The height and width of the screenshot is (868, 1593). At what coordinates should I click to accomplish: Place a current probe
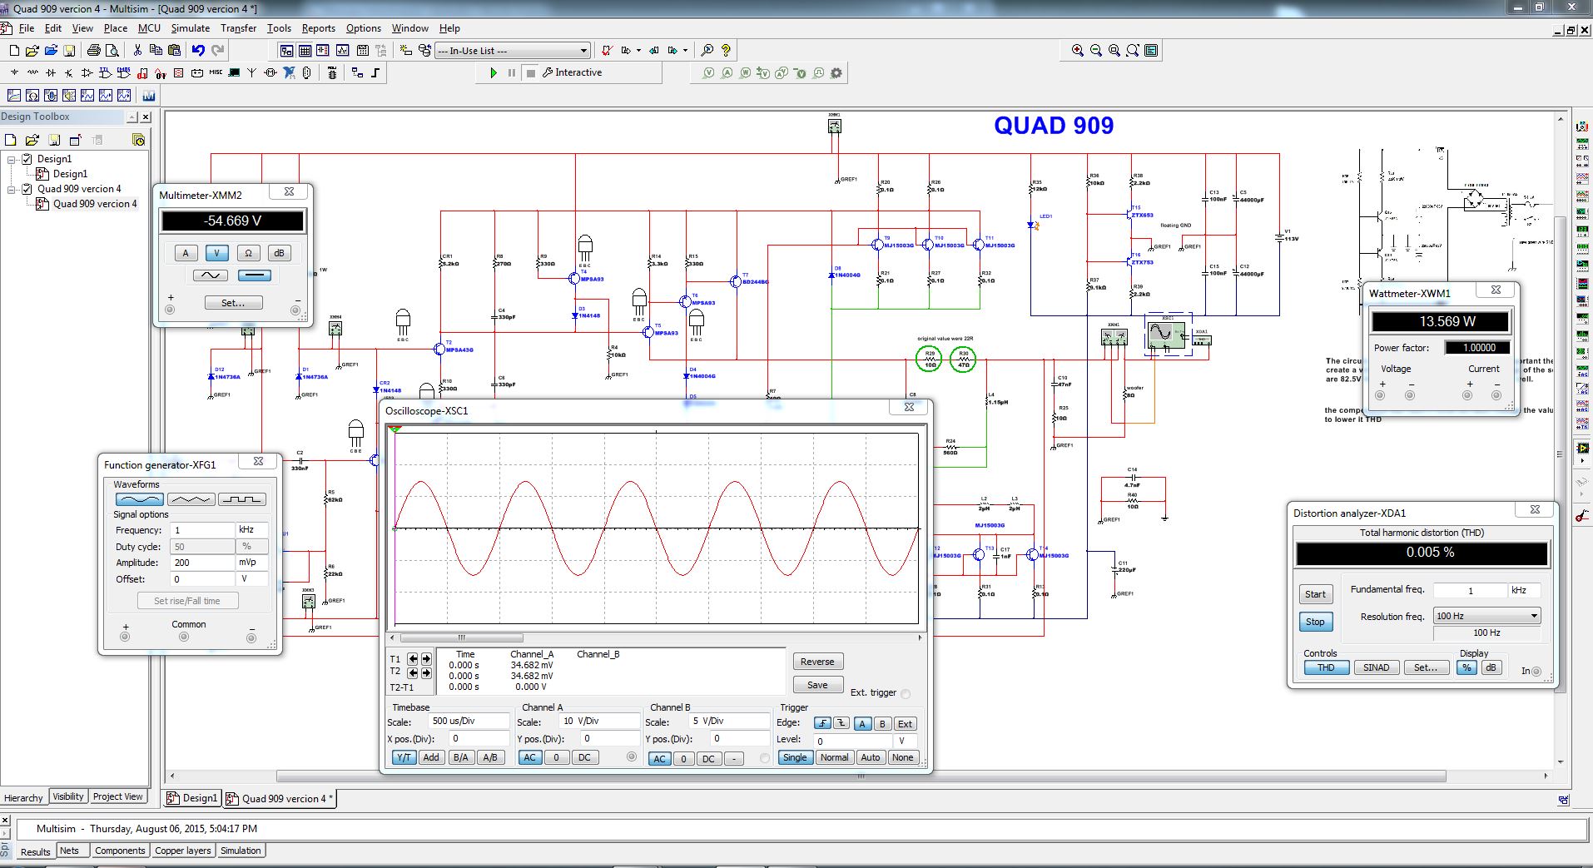(x=727, y=73)
